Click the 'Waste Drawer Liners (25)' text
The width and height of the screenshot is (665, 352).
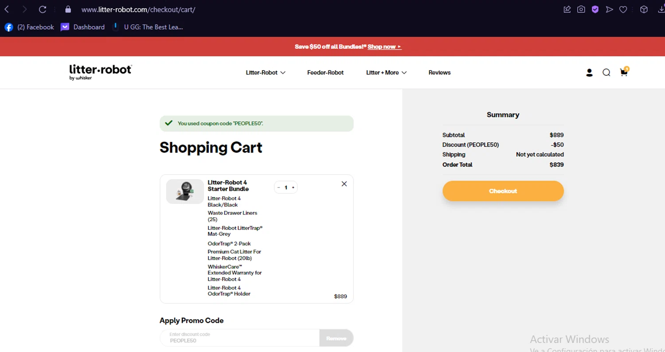(232, 216)
